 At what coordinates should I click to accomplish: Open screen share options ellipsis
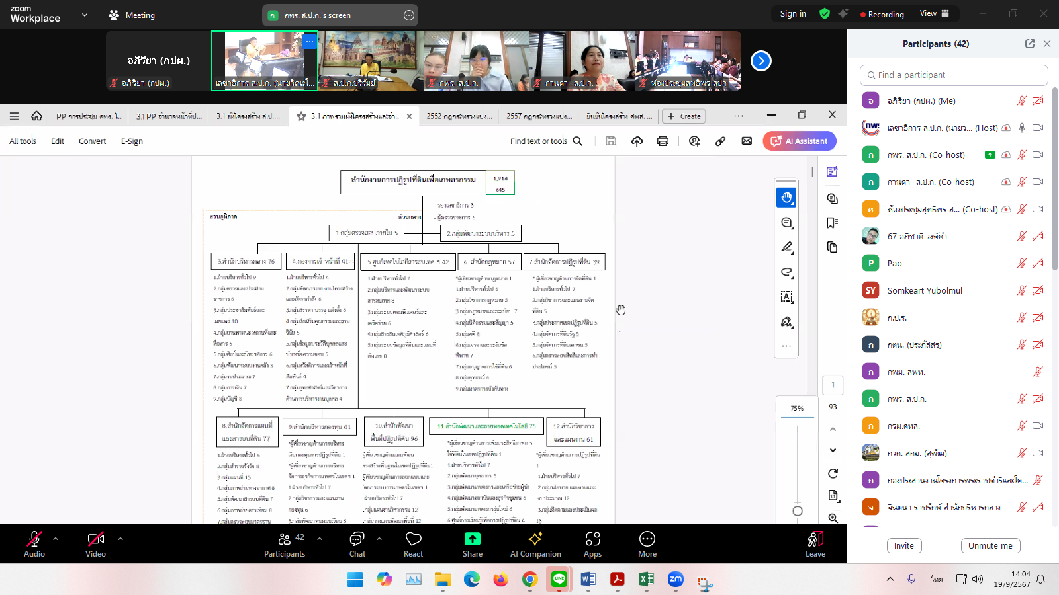point(409,15)
